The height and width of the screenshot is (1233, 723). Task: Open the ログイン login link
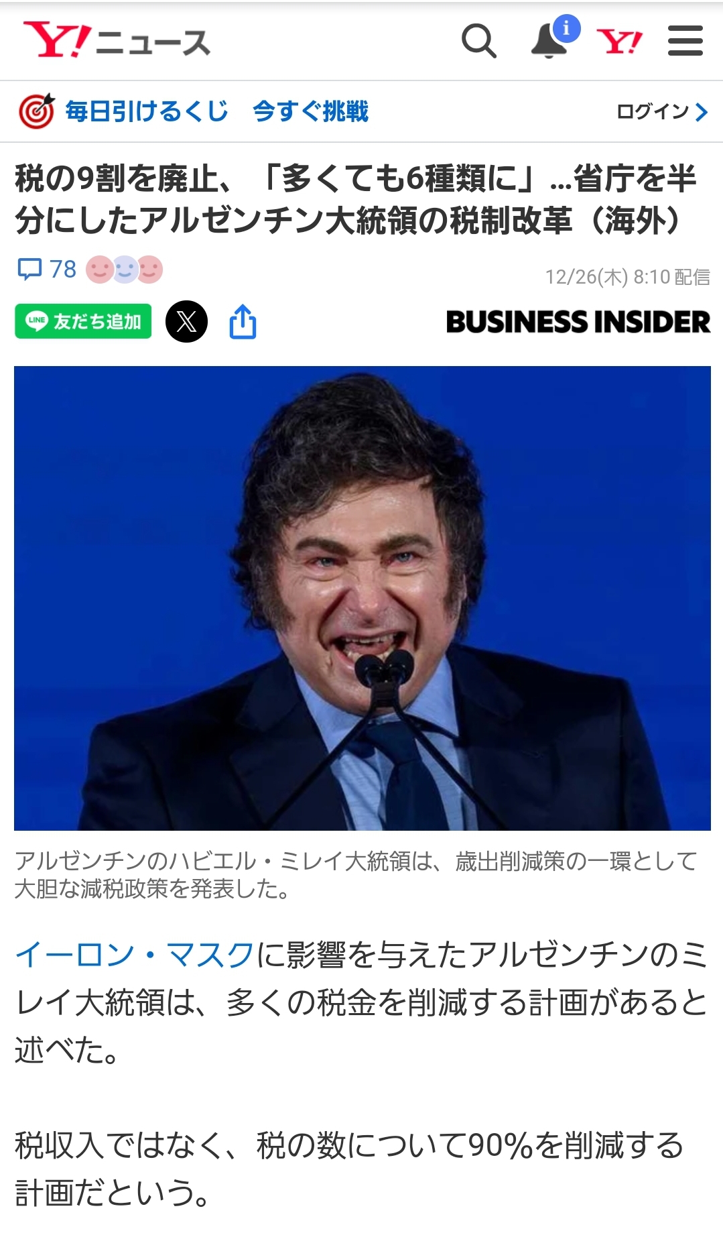[653, 111]
